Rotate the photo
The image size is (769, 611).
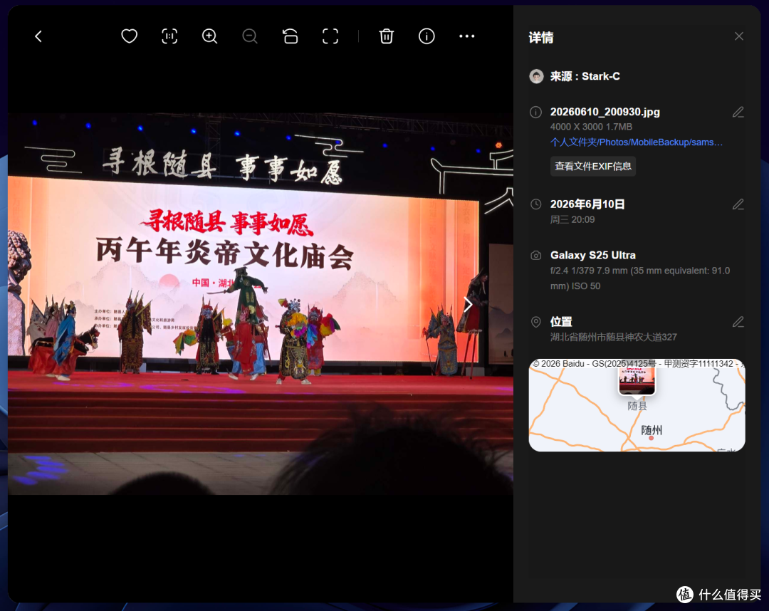(x=291, y=36)
